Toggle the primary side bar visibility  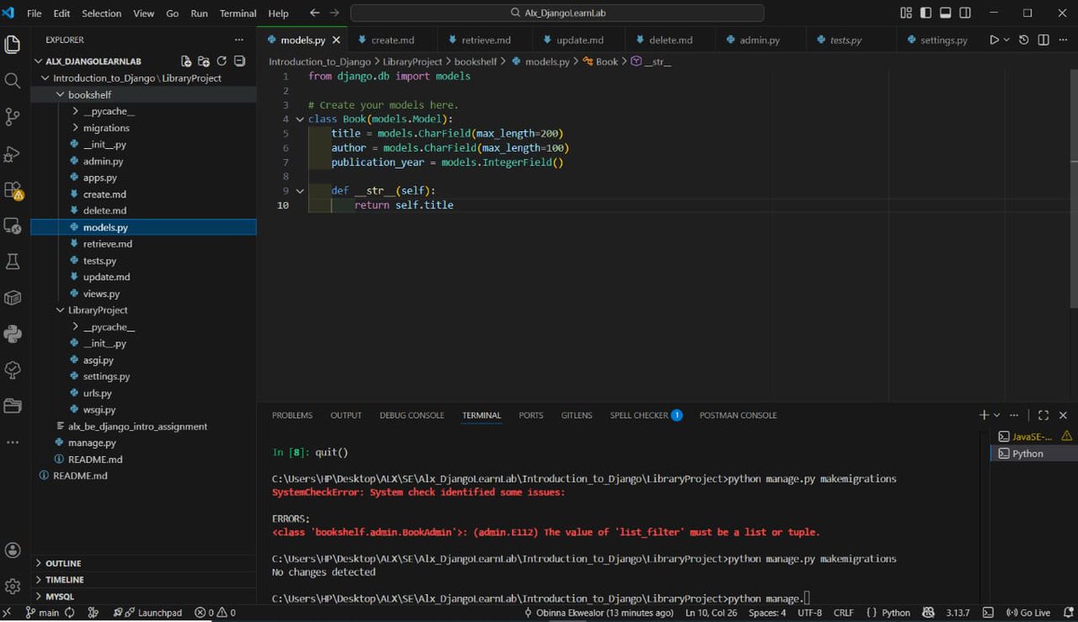click(x=925, y=13)
